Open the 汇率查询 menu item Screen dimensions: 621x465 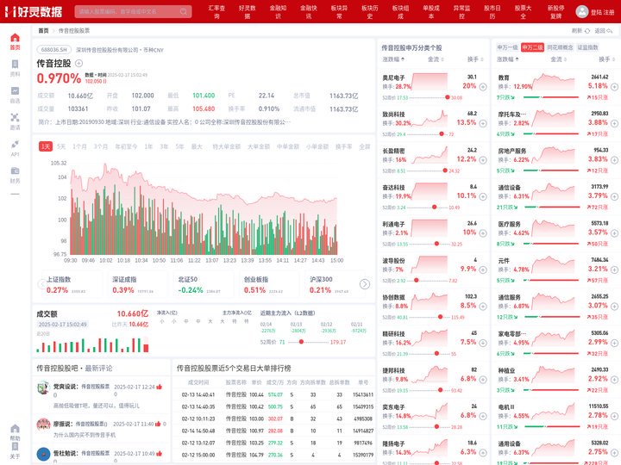click(x=216, y=12)
